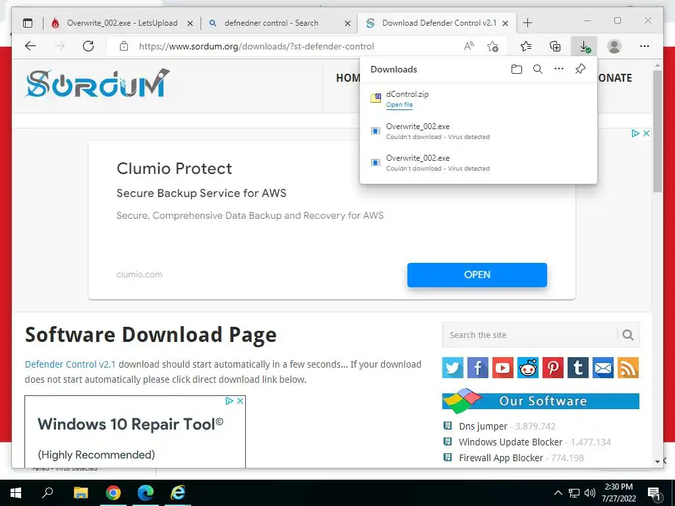Open Windows Update Blocker link

511,442
